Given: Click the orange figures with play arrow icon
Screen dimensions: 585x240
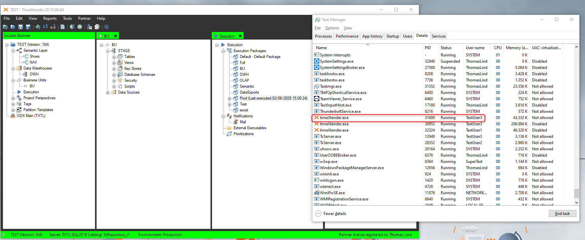Looking at the screenshot, I should (x=53, y=27).
